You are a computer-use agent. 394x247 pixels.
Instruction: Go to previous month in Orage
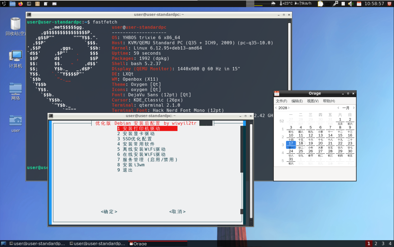point(338,108)
